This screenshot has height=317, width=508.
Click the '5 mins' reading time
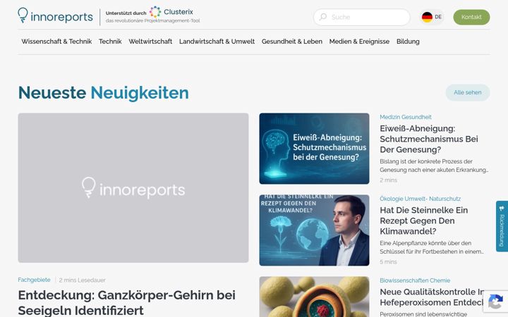(x=388, y=262)
